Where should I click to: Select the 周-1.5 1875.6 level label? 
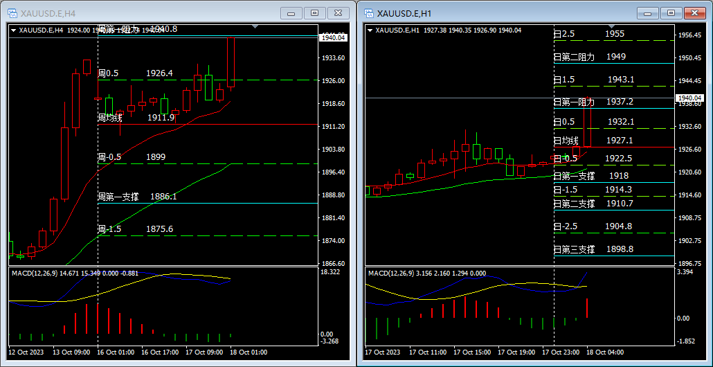tap(136, 229)
